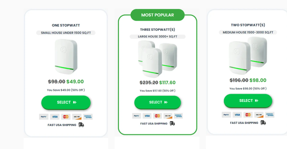Click Discover icon in Three StopWatt(s) card
The height and width of the screenshot is (149, 287).
click(x=168, y=116)
